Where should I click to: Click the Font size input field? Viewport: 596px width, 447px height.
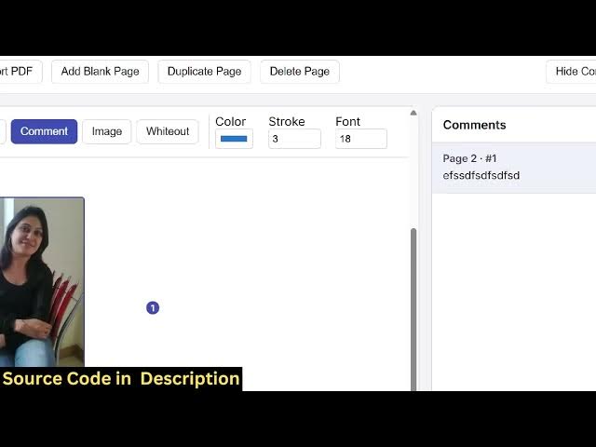(x=360, y=139)
